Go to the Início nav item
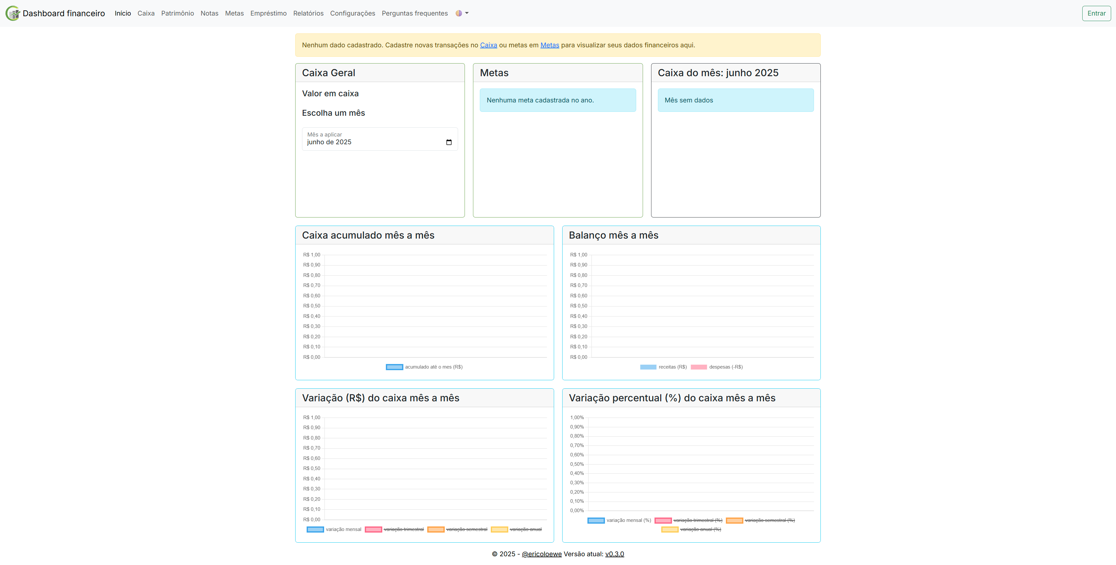Screen dimensions: 1116x565 (x=123, y=13)
